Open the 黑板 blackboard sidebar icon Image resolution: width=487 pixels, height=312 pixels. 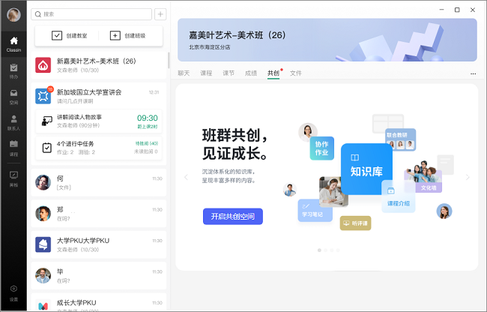click(13, 177)
